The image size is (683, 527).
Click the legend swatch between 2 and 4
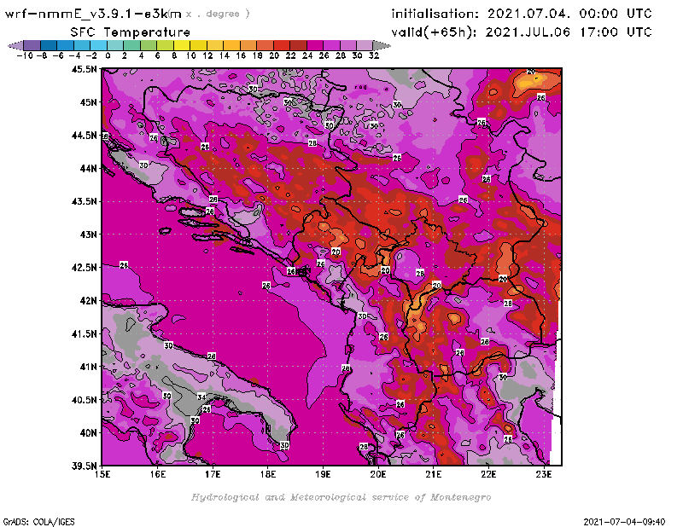[x=132, y=45]
